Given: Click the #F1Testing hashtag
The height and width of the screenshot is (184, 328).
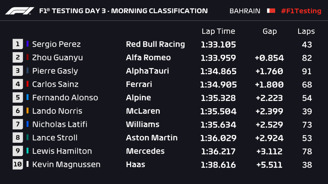Looking at the screenshot, I should coord(301,11).
